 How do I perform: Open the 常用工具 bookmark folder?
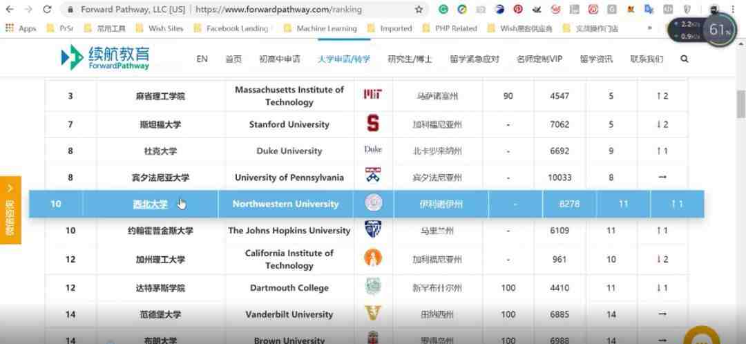[104, 28]
